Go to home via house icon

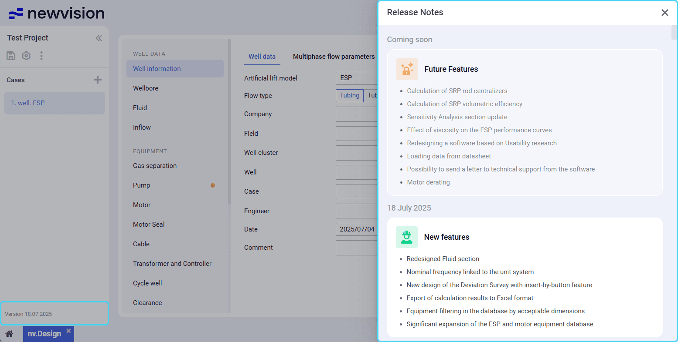9,334
